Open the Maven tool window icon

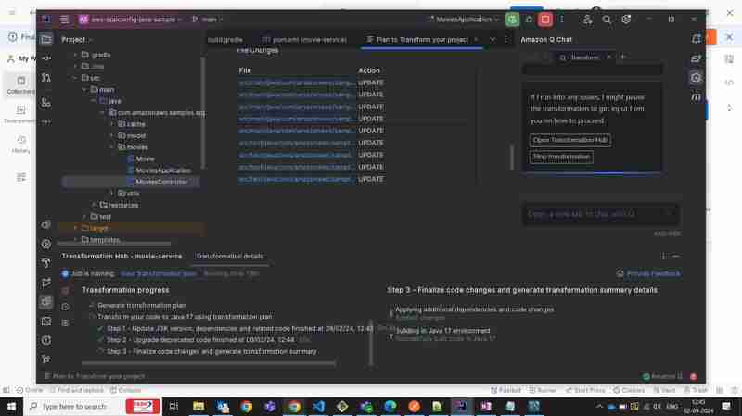click(x=696, y=97)
